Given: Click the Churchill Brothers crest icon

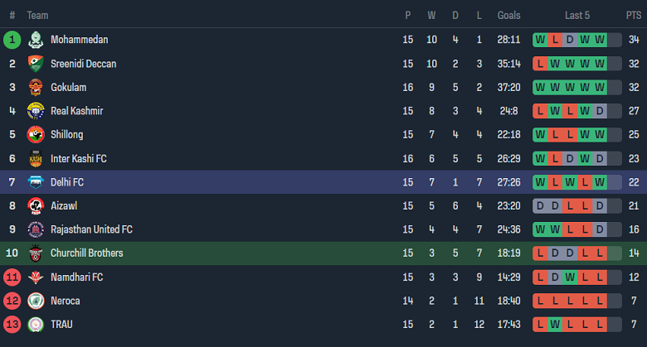Looking at the screenshot, I should [x=36, y=253].
